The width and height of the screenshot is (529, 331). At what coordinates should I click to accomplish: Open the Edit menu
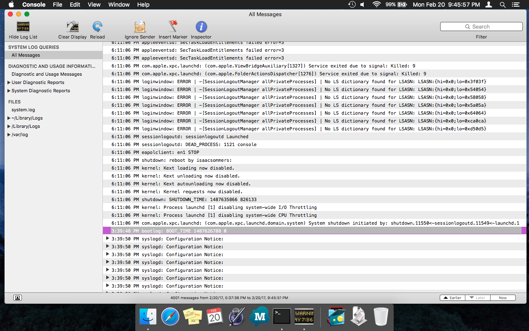tap(75, 5)
